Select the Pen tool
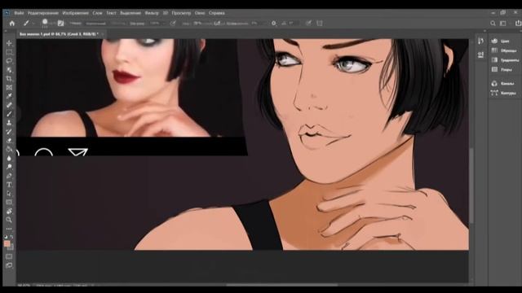The image size is (522, 293). 9,176
